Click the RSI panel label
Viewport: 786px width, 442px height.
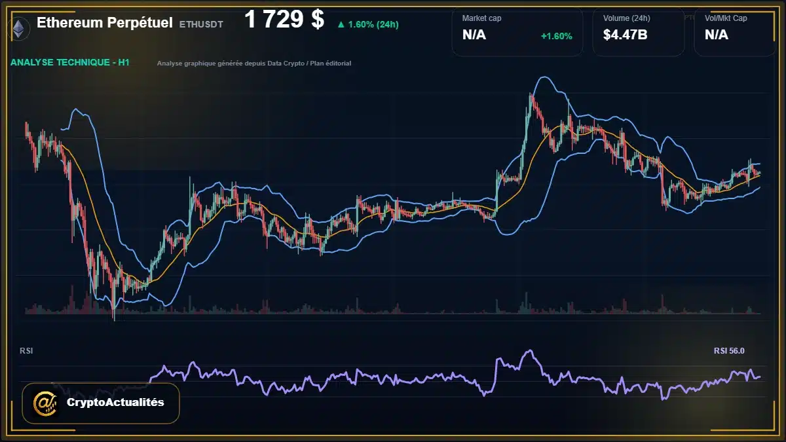point(26,351)
